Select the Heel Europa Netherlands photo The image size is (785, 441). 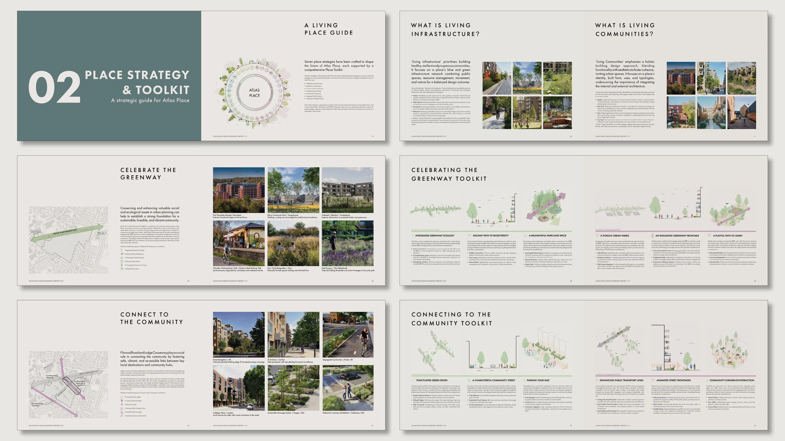point(348,243)
